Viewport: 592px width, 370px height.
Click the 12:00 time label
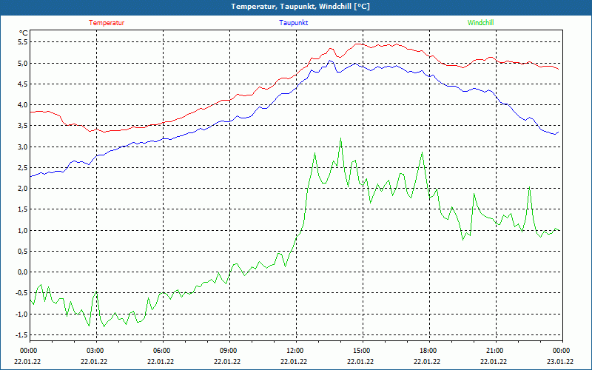point(296,351)
